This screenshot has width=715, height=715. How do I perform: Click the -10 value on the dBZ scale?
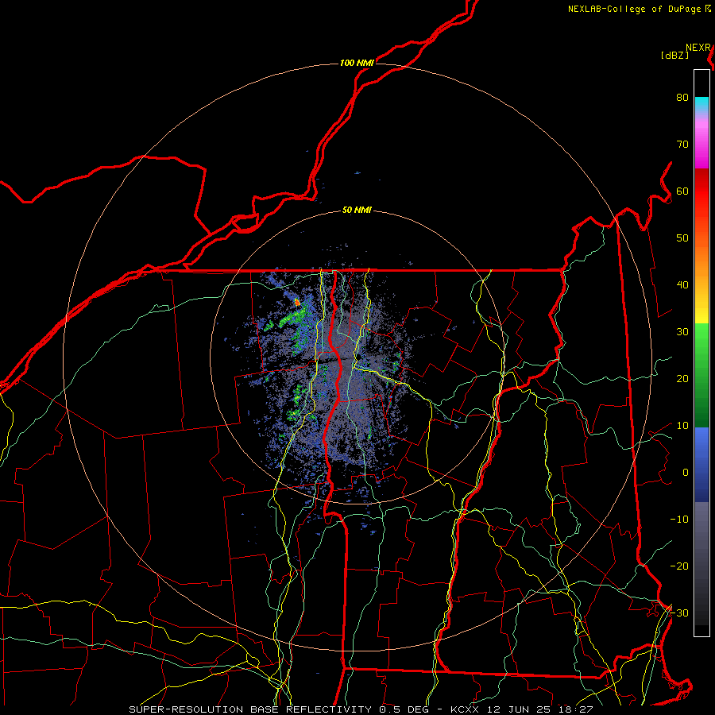pos(679,520)
